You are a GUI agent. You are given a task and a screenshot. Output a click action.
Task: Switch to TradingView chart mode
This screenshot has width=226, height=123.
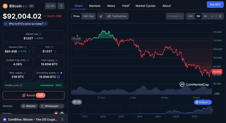coord(117,16)
